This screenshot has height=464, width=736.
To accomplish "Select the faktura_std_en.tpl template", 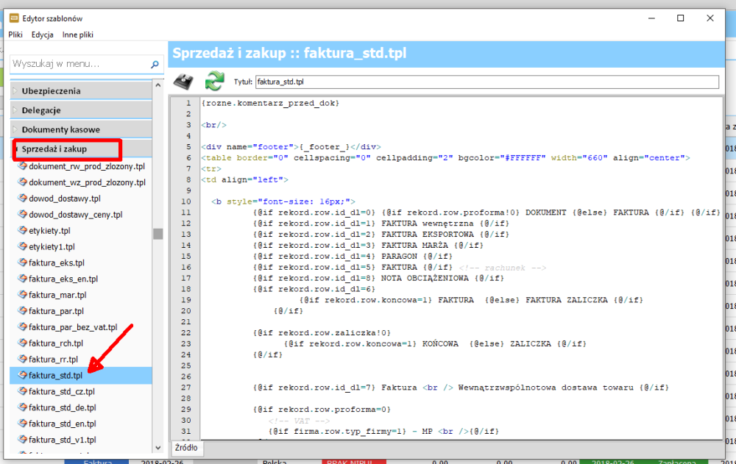I will 63,424.
